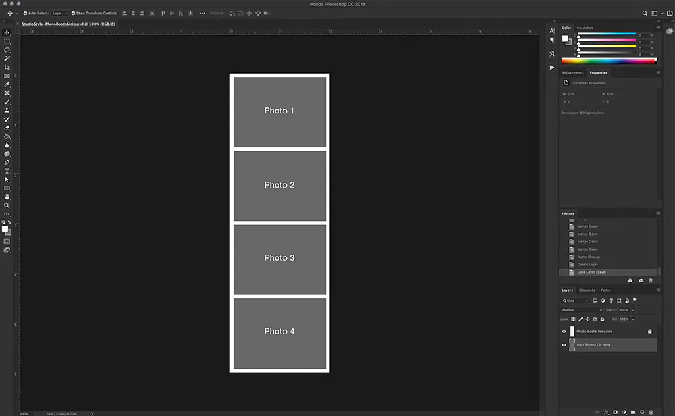This screenshot has height=416, width=675.
Task: Switch to the Swatches tab
Action: point(585,28)
